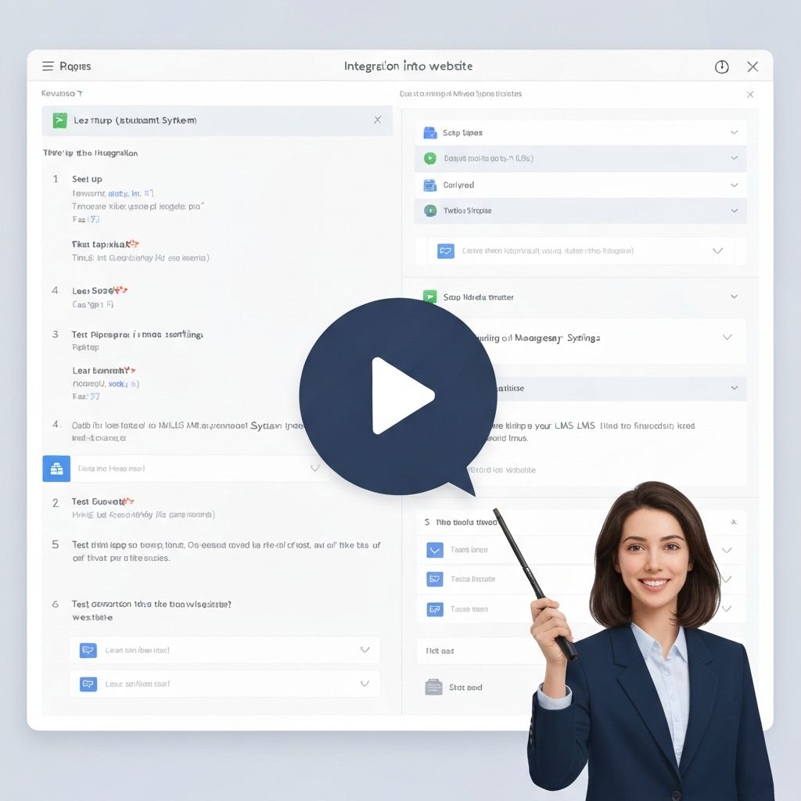Click the large play button in center
The width and height of the screenshot is (801, 801).
pyautogui.click(x=398, y=396)
